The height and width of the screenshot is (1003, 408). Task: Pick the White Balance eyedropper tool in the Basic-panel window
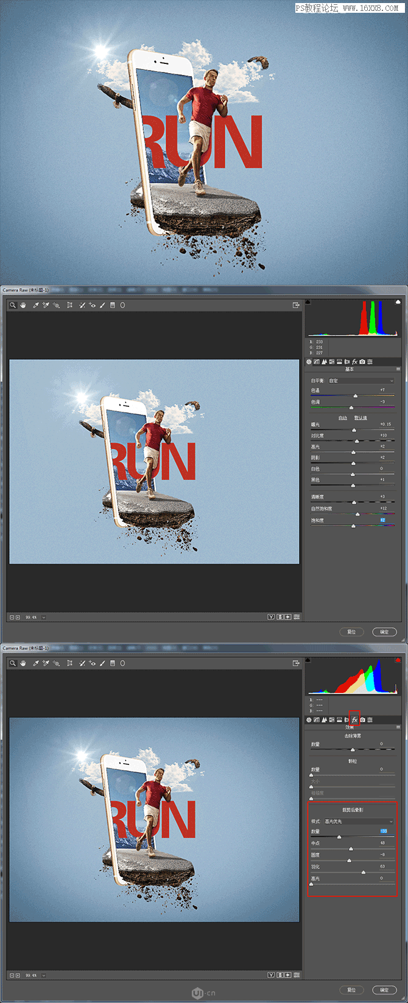35,305
